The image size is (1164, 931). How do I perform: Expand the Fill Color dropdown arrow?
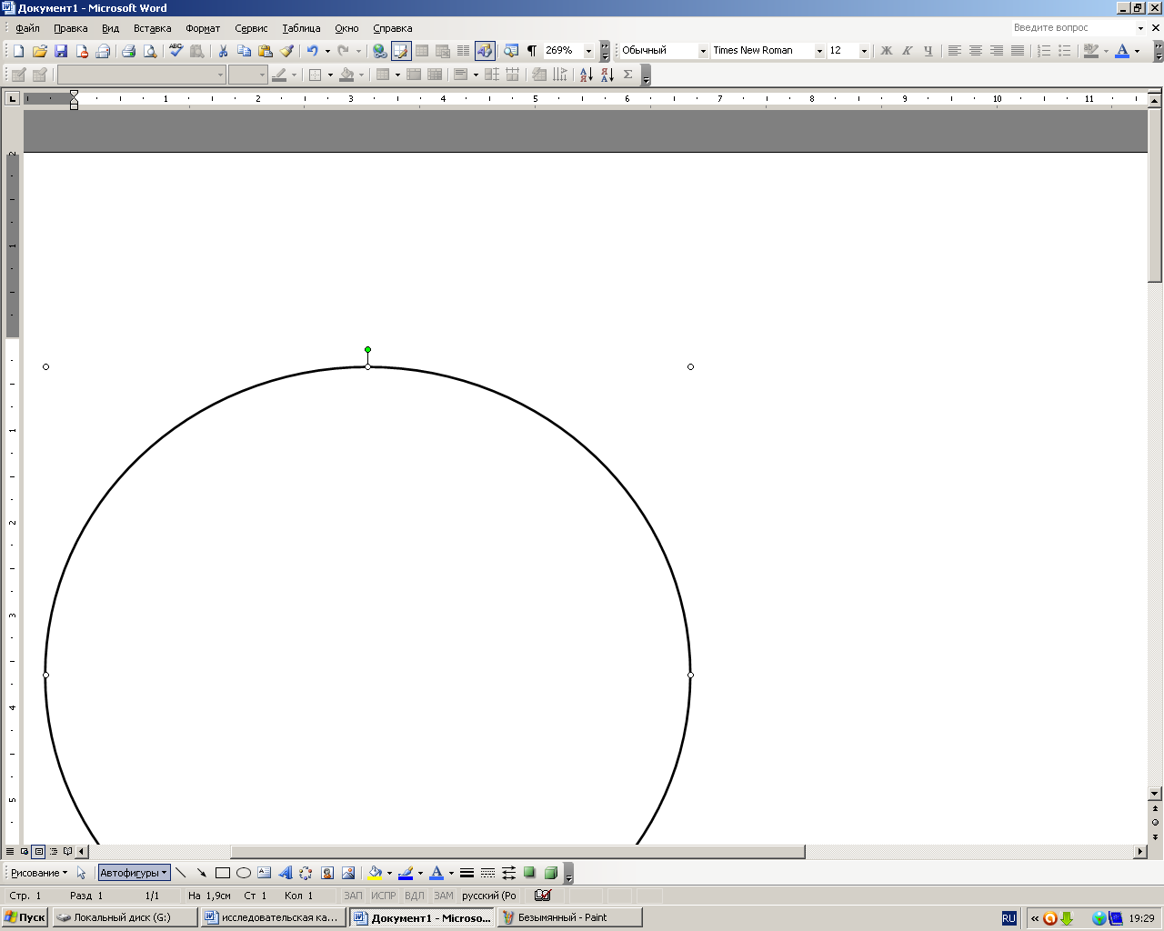(x=389, y=873)
